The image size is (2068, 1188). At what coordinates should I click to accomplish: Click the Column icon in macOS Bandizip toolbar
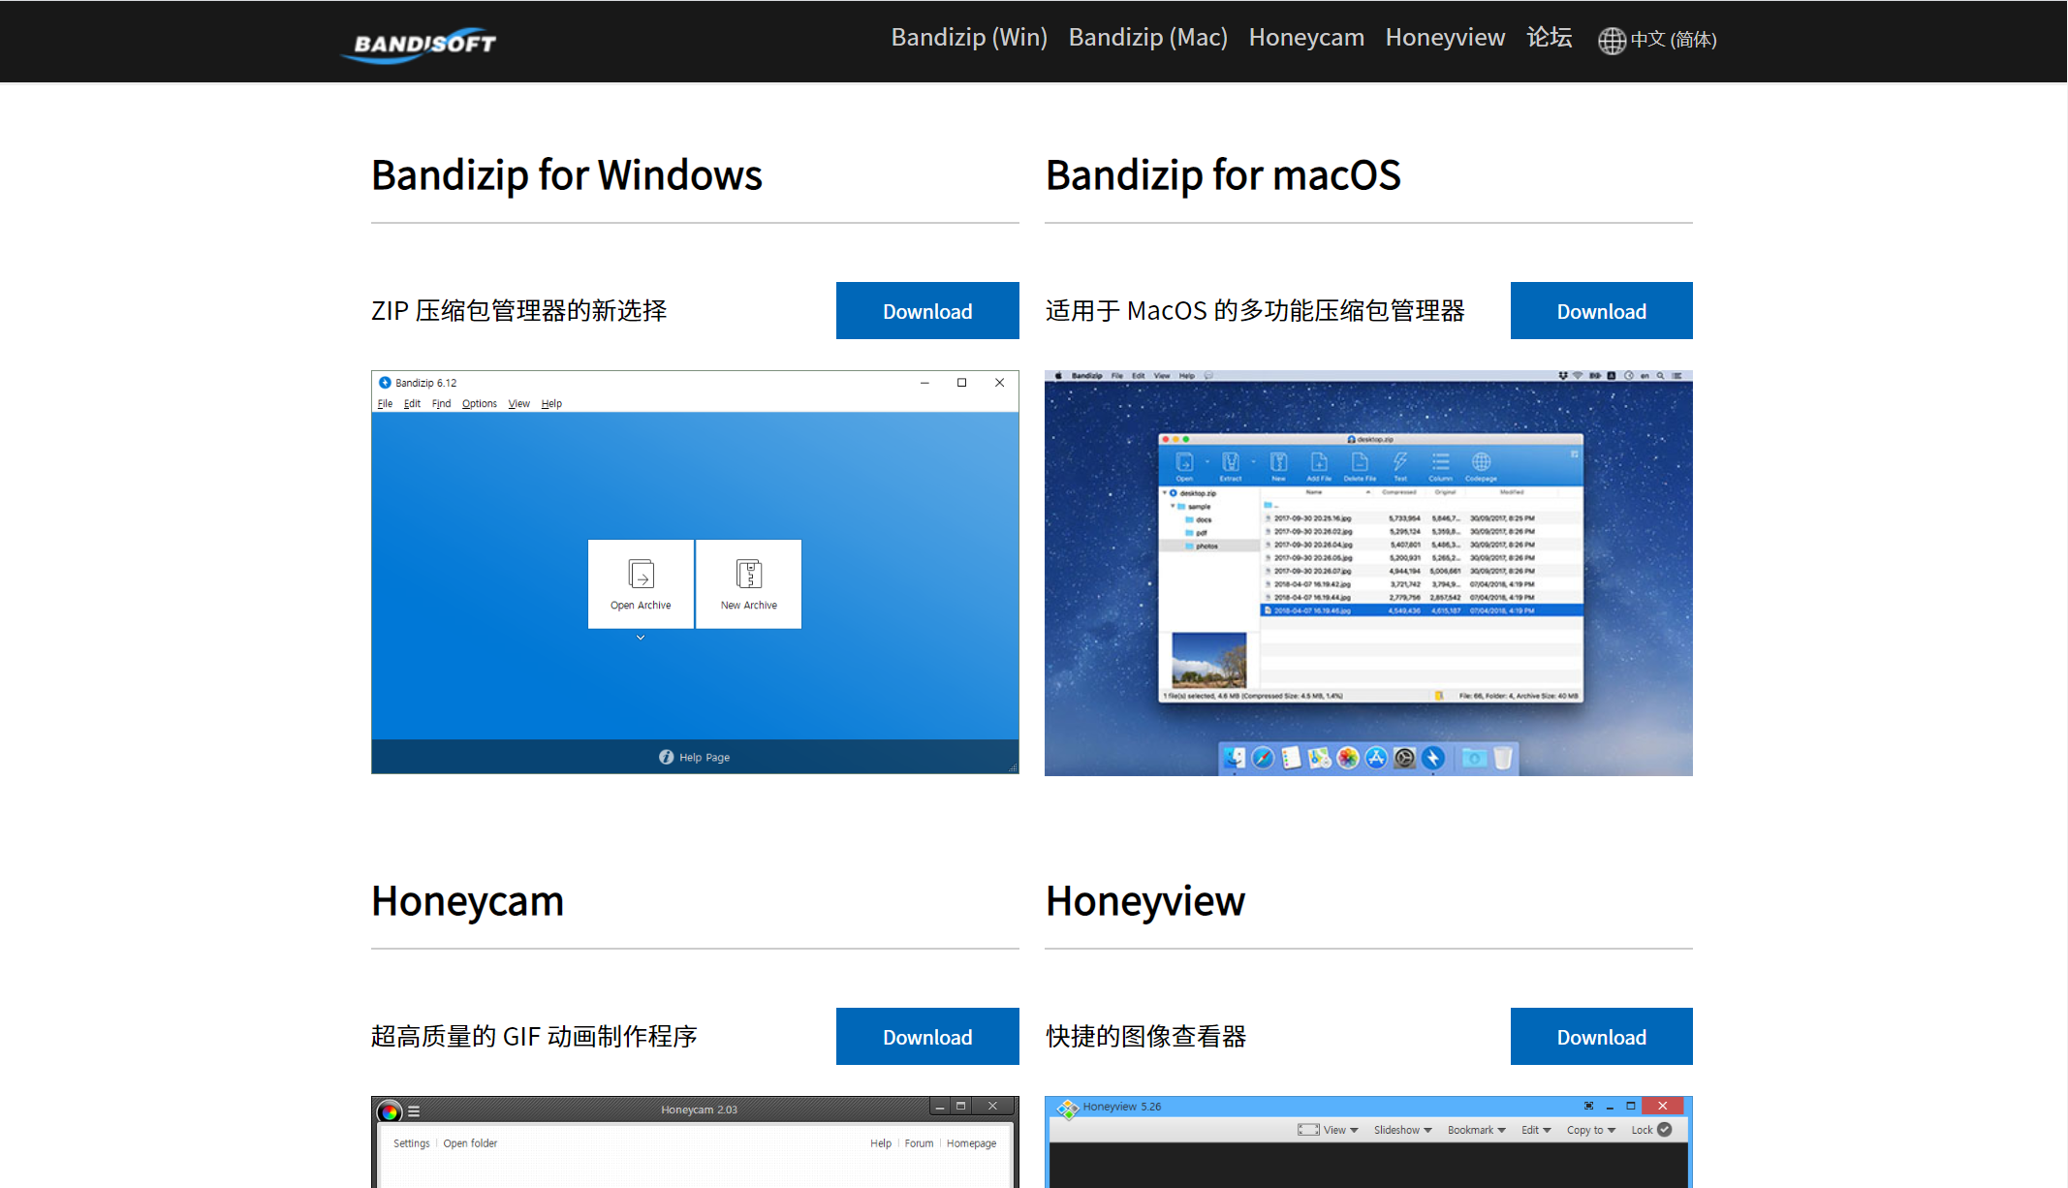click(1441, 462)
